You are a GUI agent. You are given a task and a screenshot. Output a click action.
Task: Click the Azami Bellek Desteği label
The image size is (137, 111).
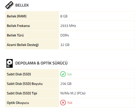23,45
